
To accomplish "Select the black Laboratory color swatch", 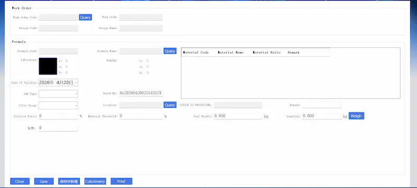I will (48, 66).
